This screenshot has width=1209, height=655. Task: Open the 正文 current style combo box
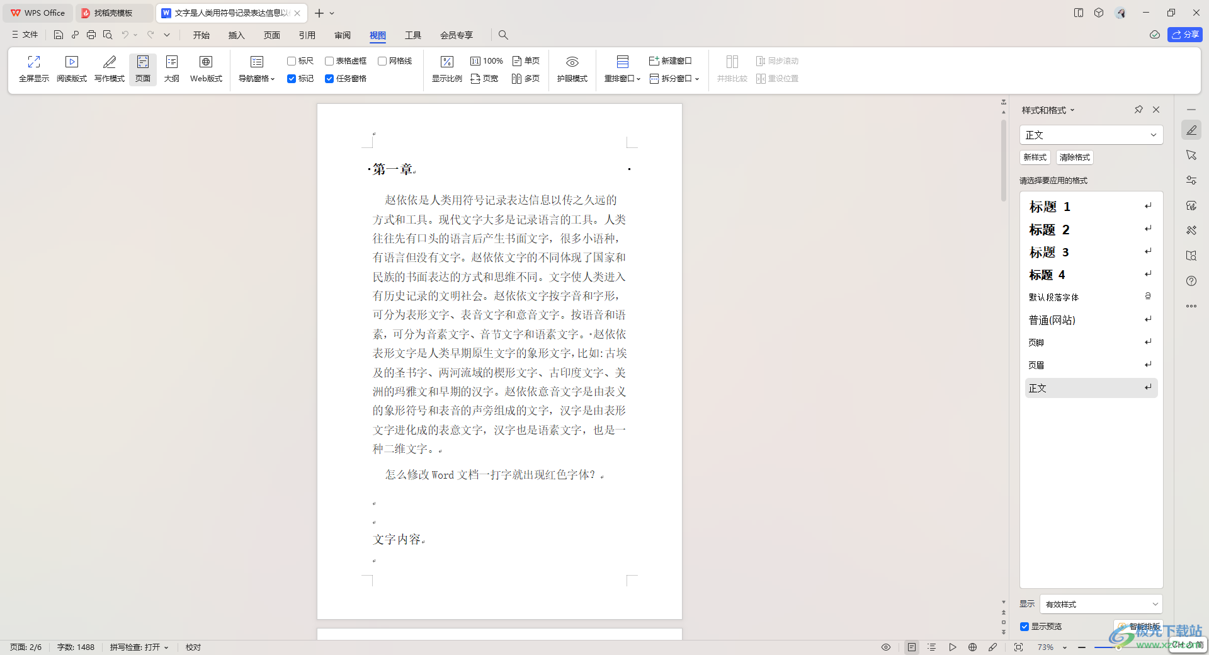point(1091,135)
